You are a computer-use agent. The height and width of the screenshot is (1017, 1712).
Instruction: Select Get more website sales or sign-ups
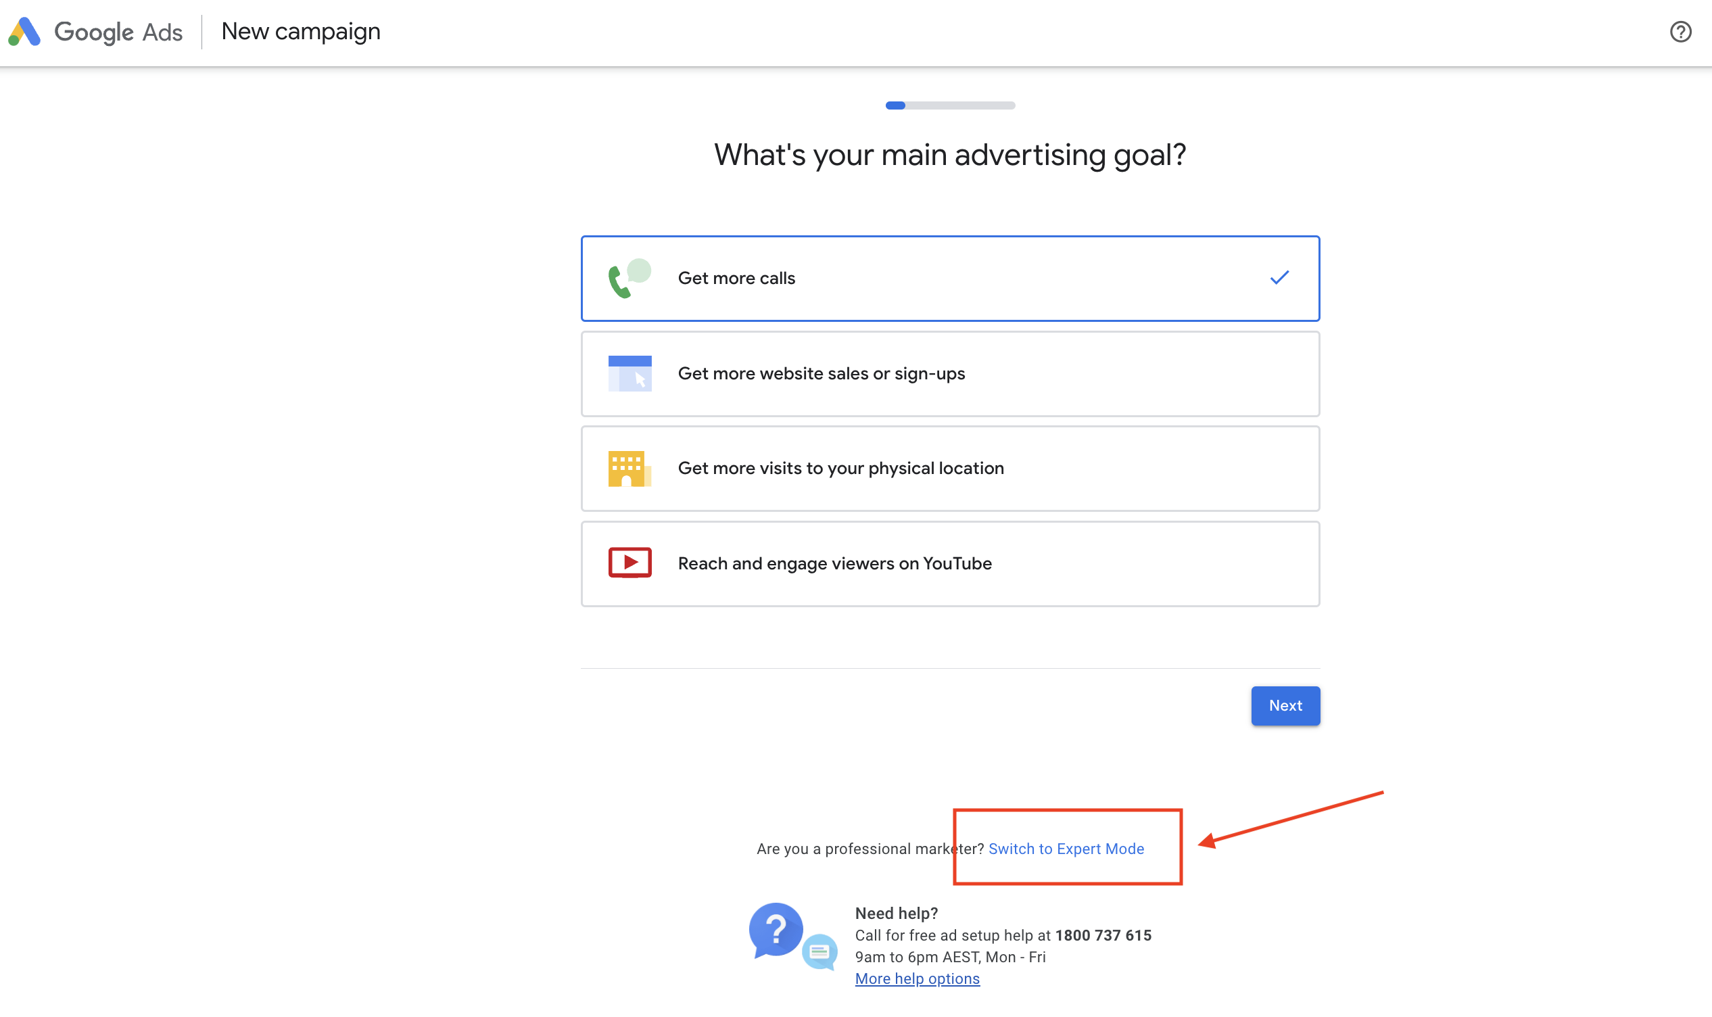tap(949, 373)
